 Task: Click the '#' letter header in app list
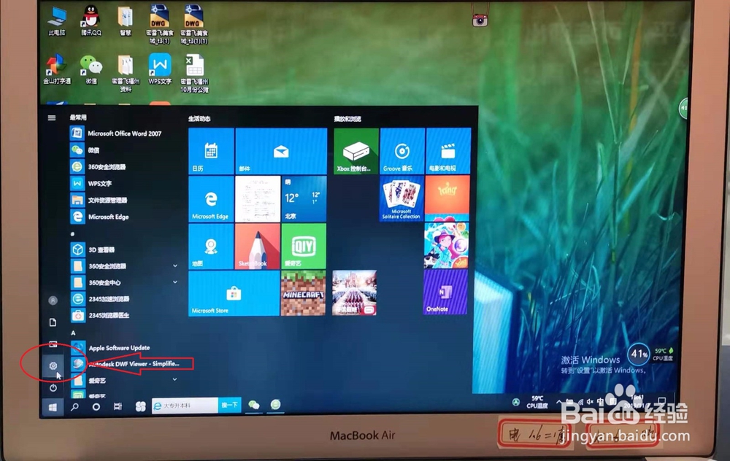point(72,233)
